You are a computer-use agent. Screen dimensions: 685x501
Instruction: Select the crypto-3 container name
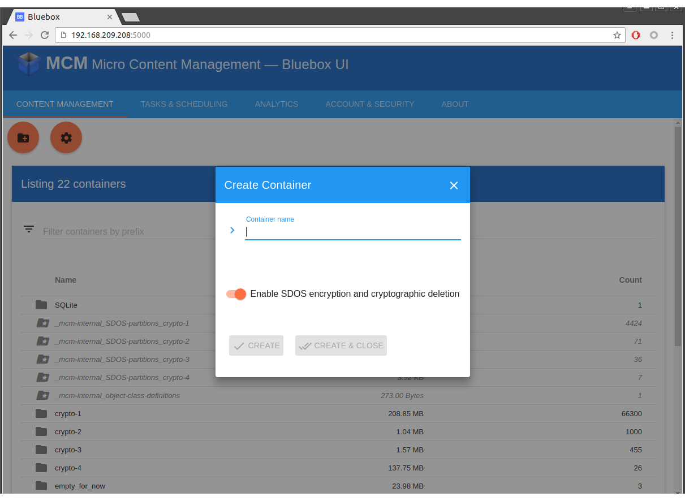pyautogui.click(x=68, y=450)
